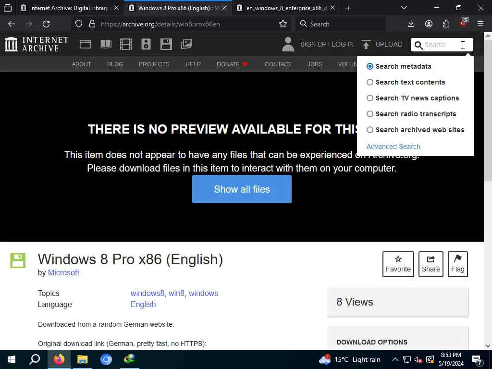Open the Advanced Search link
492x369 pixels.
pos(393,147)
